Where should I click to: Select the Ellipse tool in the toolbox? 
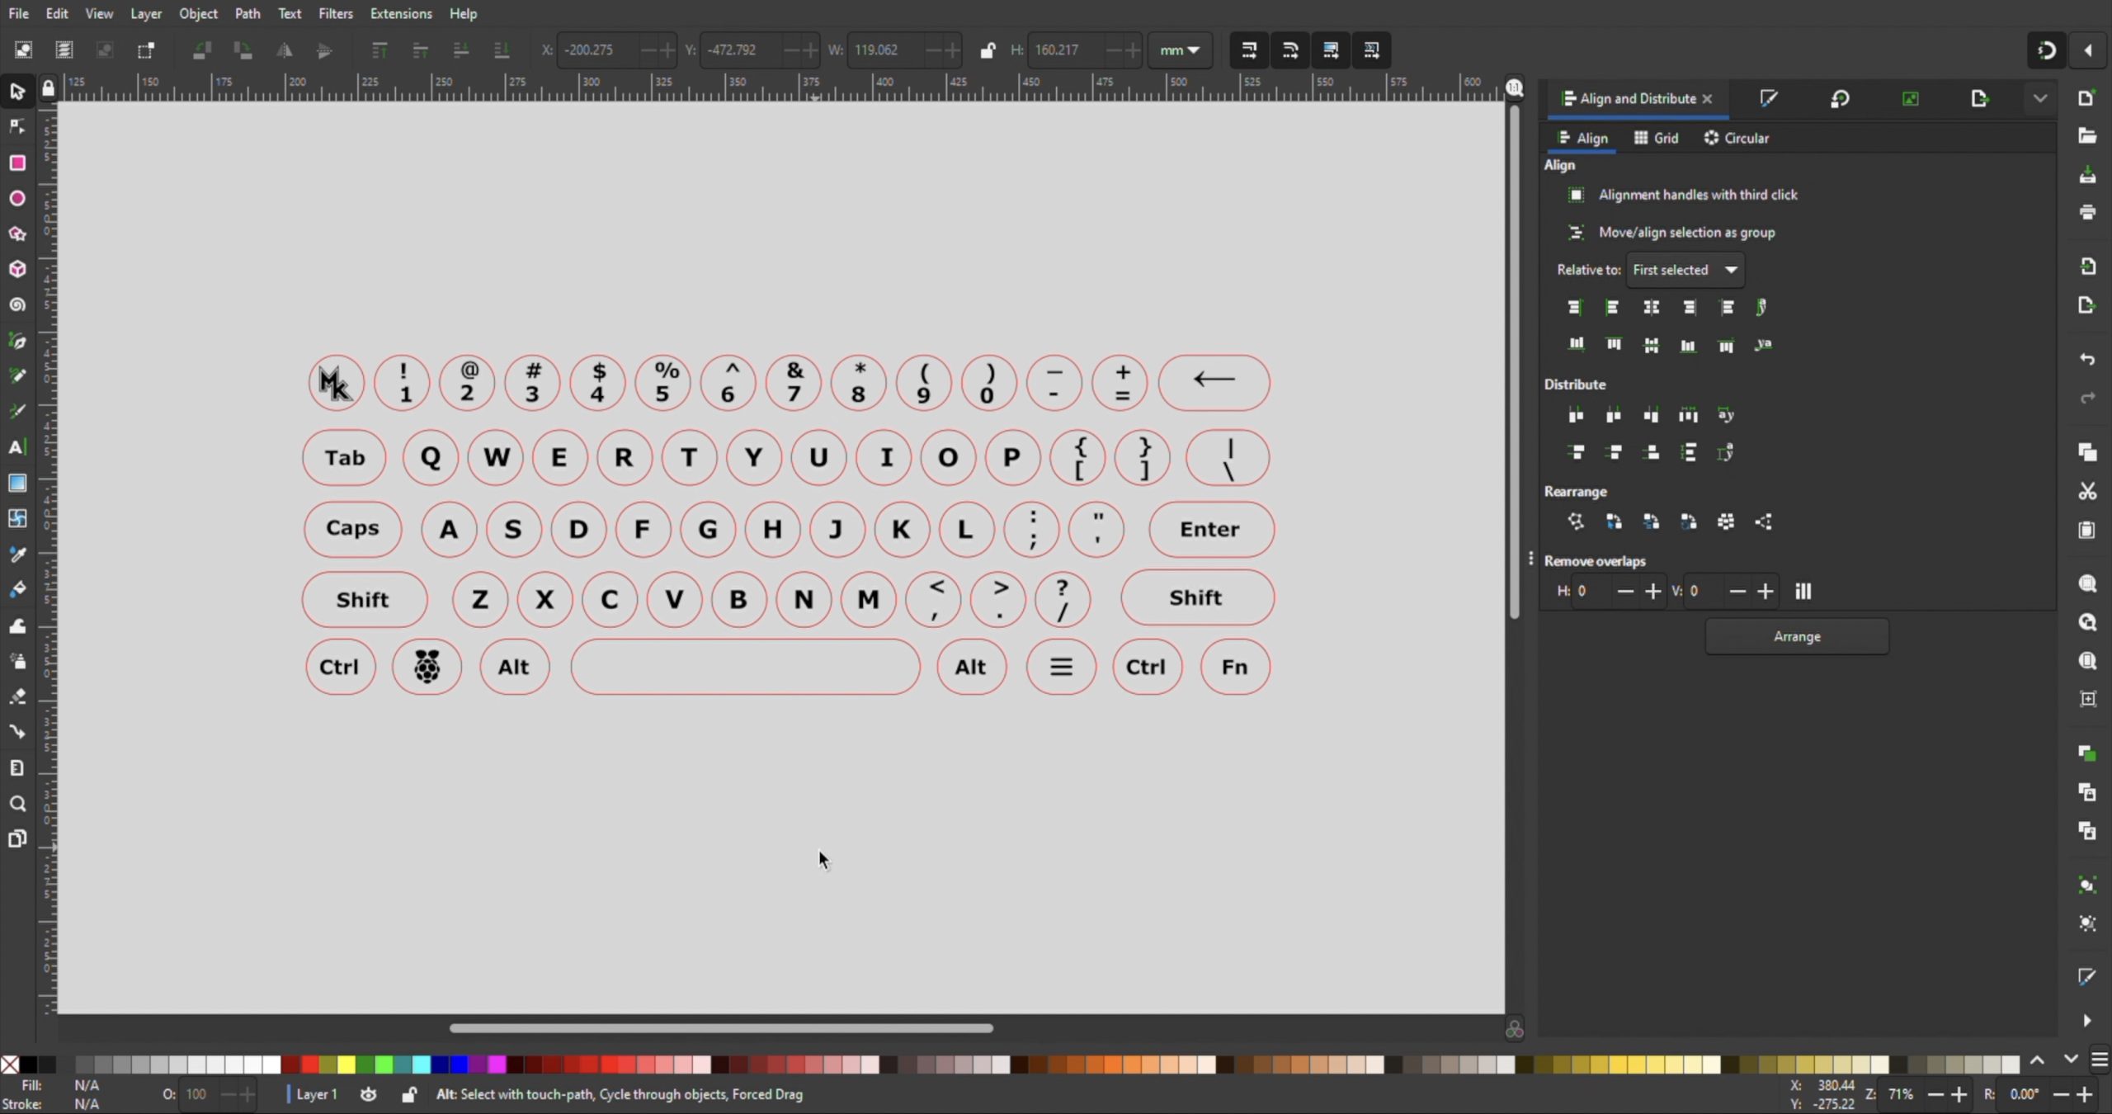(18, 198)
